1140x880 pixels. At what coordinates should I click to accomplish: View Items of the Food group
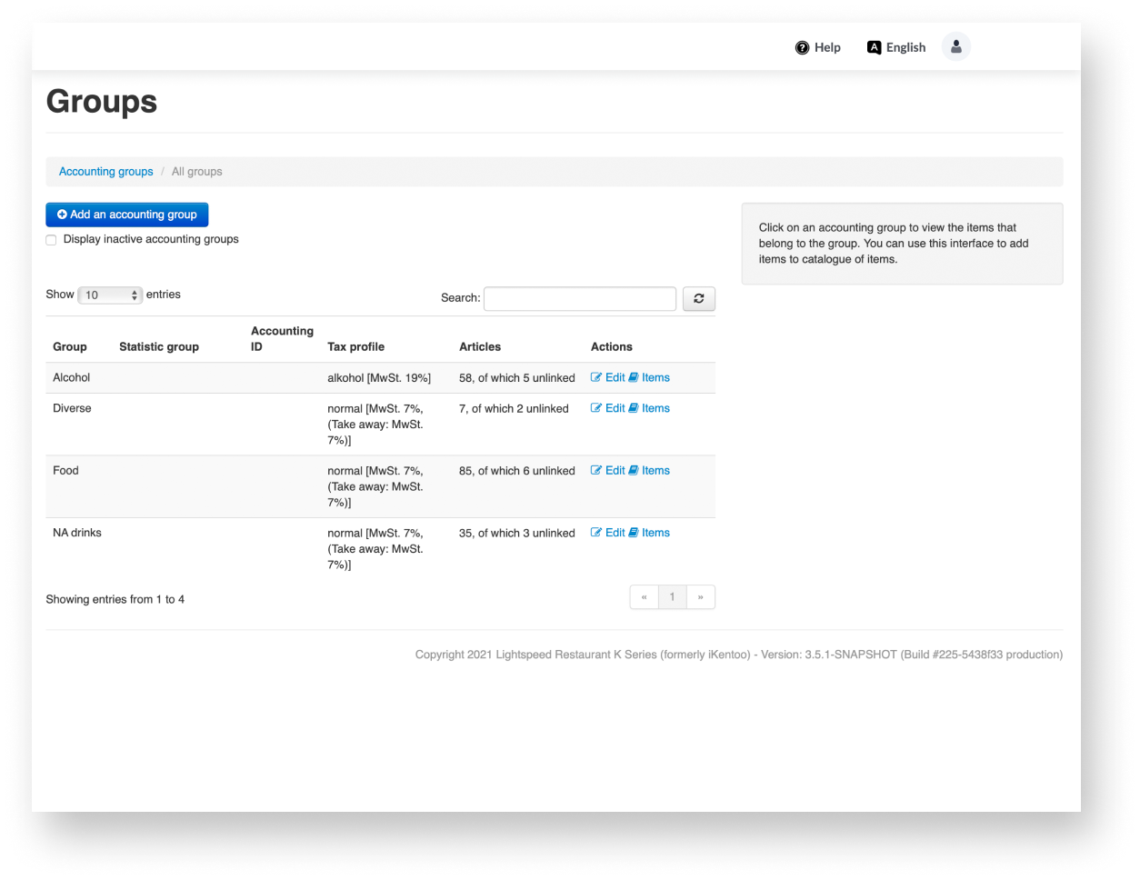coord(649,470)
